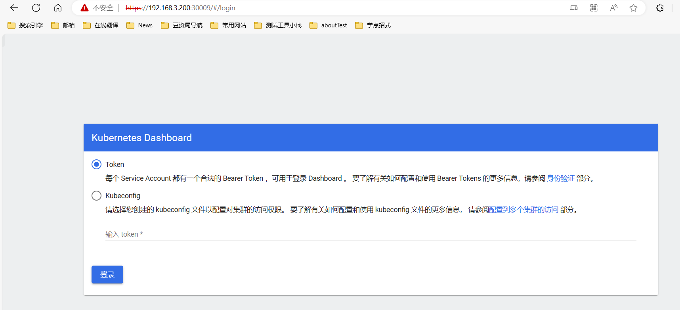Open the 在线翻译 bookmark folder
The height and width of the screenshot is (310, 680).
click(101, 25)
